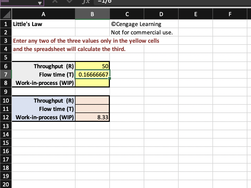Select the Flow time cell showing 0.16666667
The height and width of the screenshot is (188, 251).
click(92, 74)
